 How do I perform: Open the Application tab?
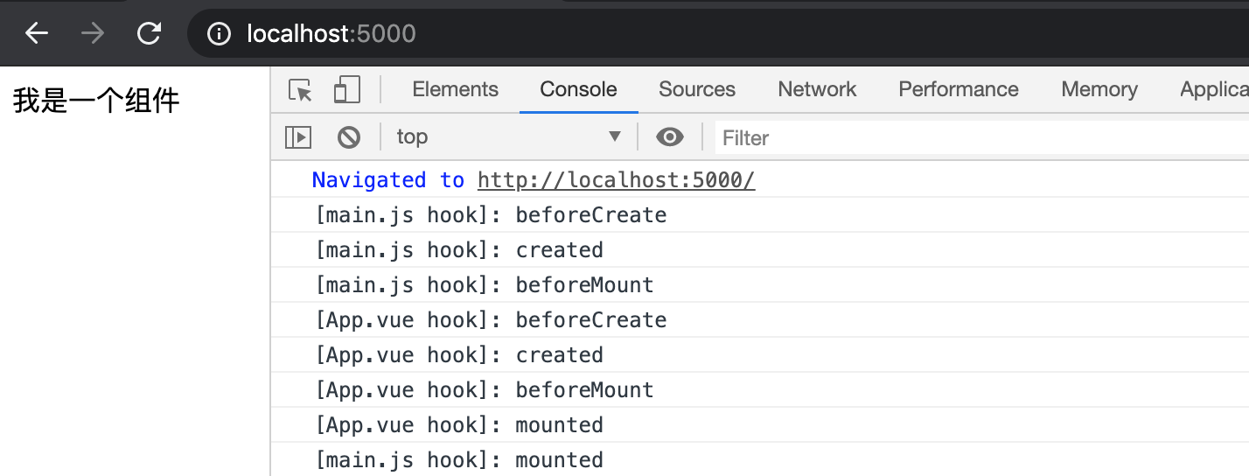coord(1214,89)
